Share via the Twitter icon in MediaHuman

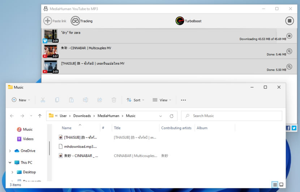tap(294, 128)
